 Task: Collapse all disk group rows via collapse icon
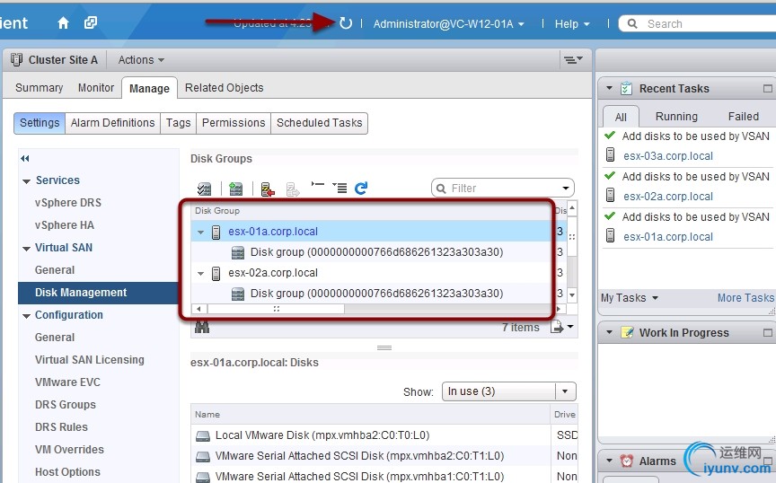[318, 185]
